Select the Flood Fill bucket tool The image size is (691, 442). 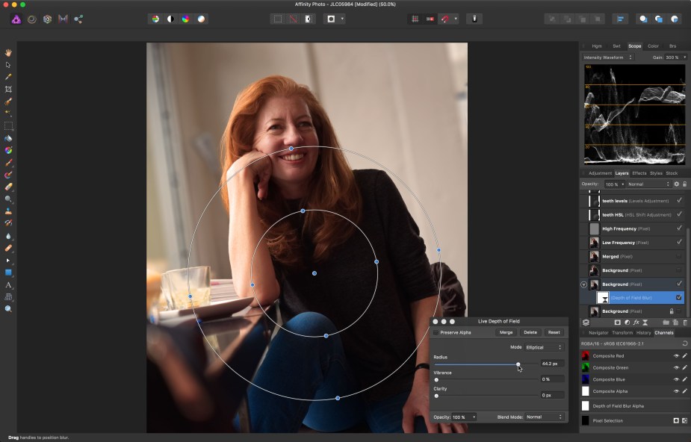[x=8, y=138]
